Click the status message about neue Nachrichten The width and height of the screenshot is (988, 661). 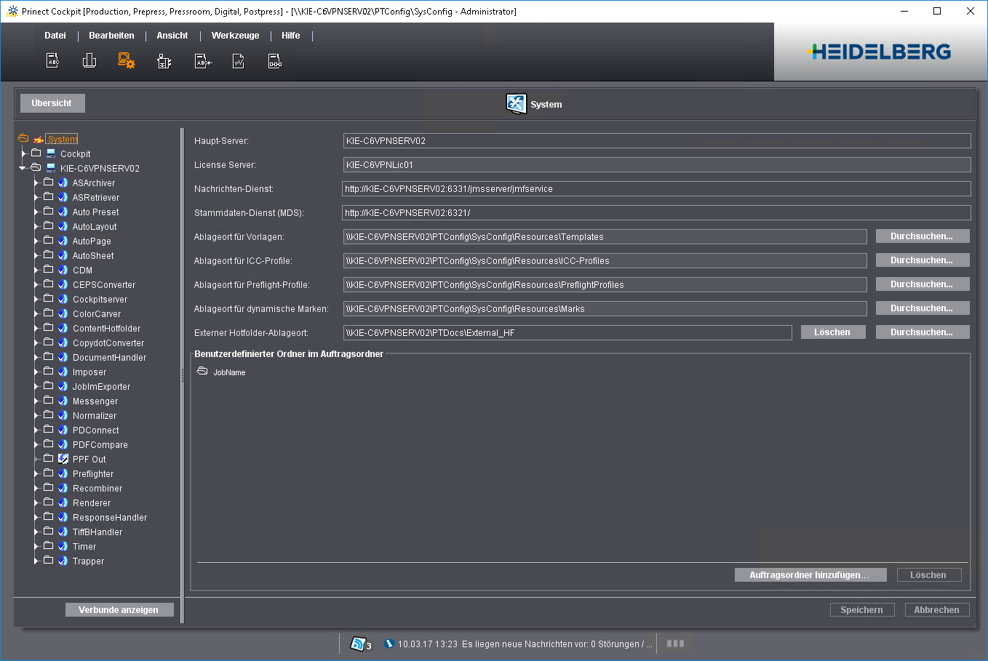click(x=557, y=644)
